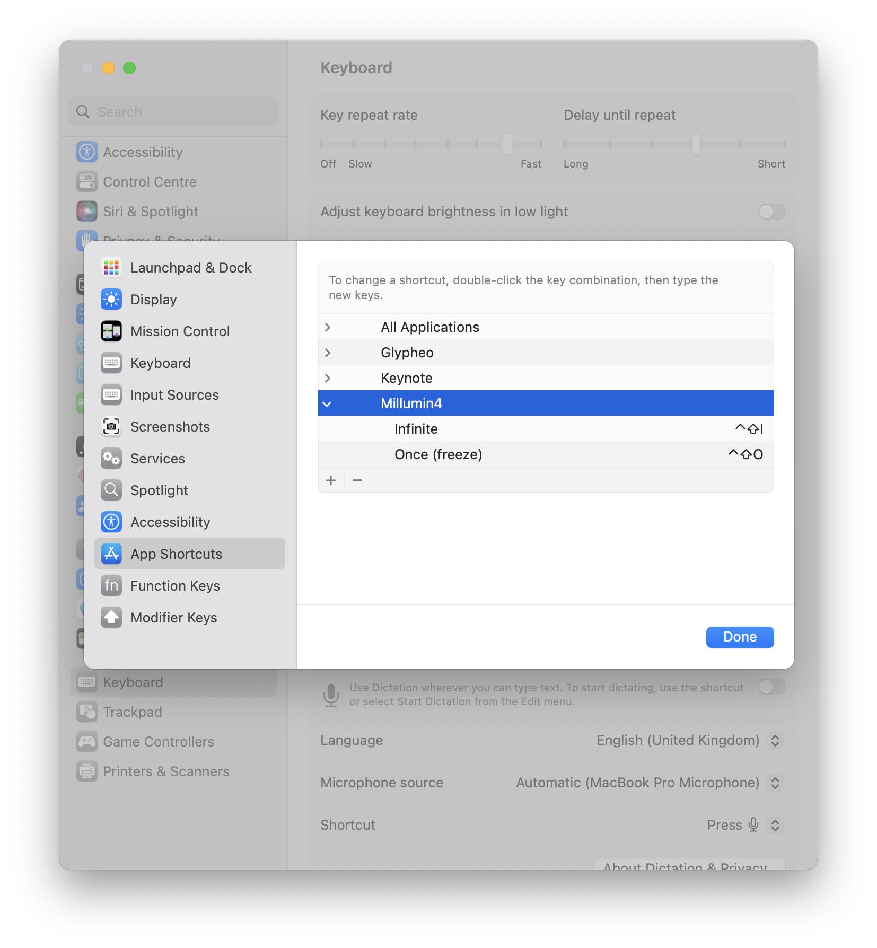
Task: Select the Services gears icon
Action: 111,459
